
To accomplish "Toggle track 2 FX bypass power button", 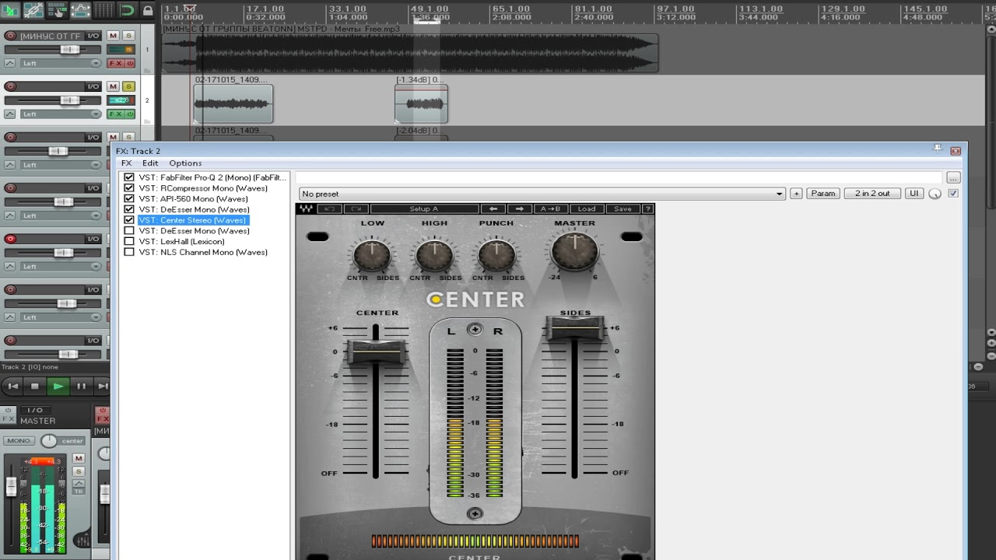I will [x=130, y=114].
